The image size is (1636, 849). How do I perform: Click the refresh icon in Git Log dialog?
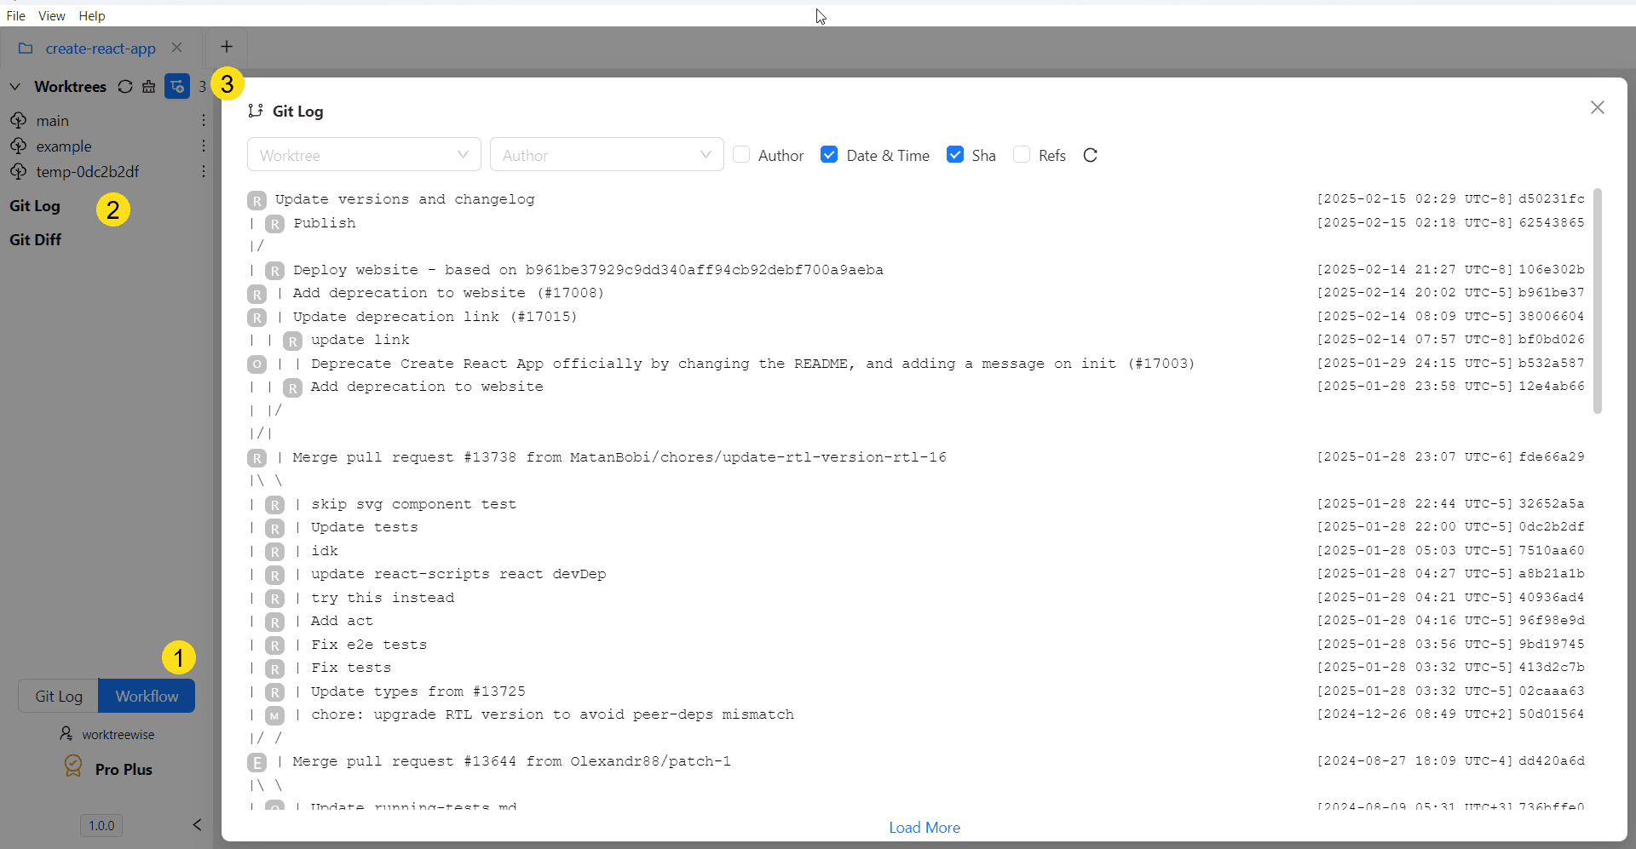(1090, 155)
